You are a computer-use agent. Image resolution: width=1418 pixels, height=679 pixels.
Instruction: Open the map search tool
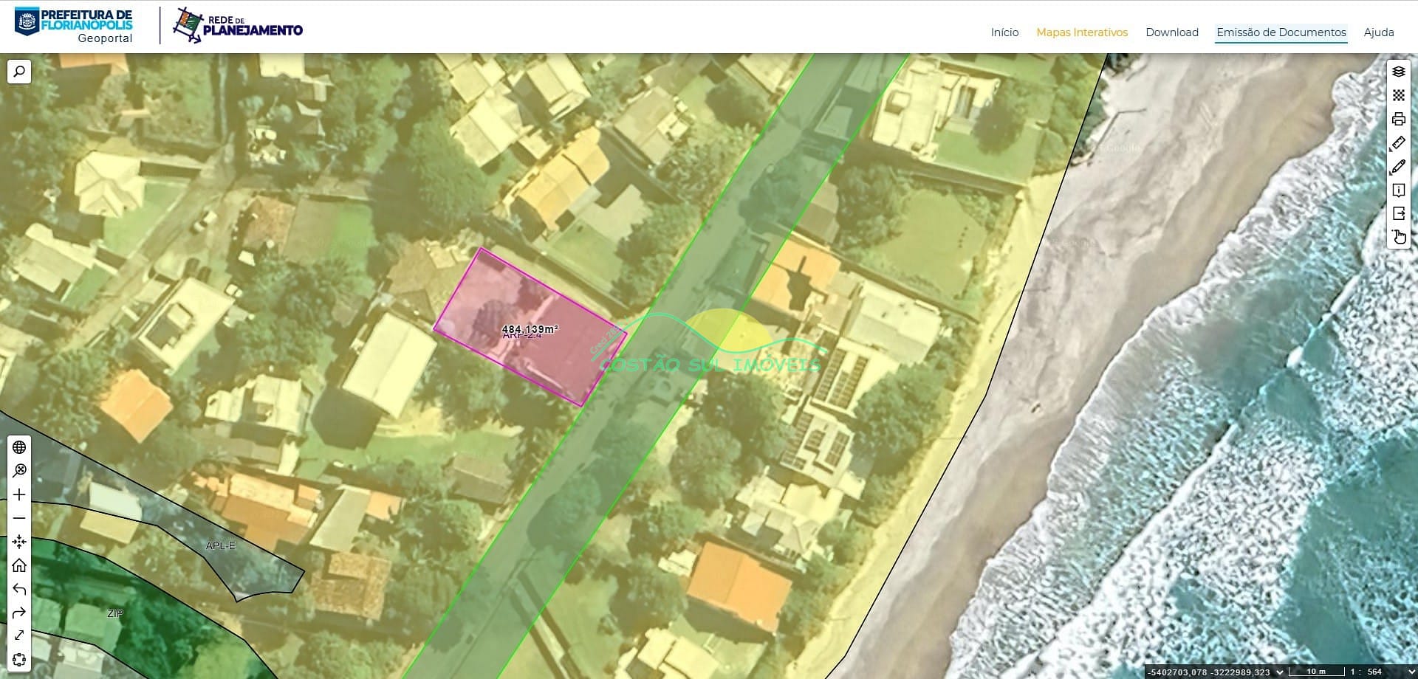coord(19,72)
